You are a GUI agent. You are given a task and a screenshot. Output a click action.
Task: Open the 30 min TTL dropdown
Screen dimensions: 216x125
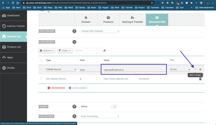pyautogui.click(x=180, y=69)
